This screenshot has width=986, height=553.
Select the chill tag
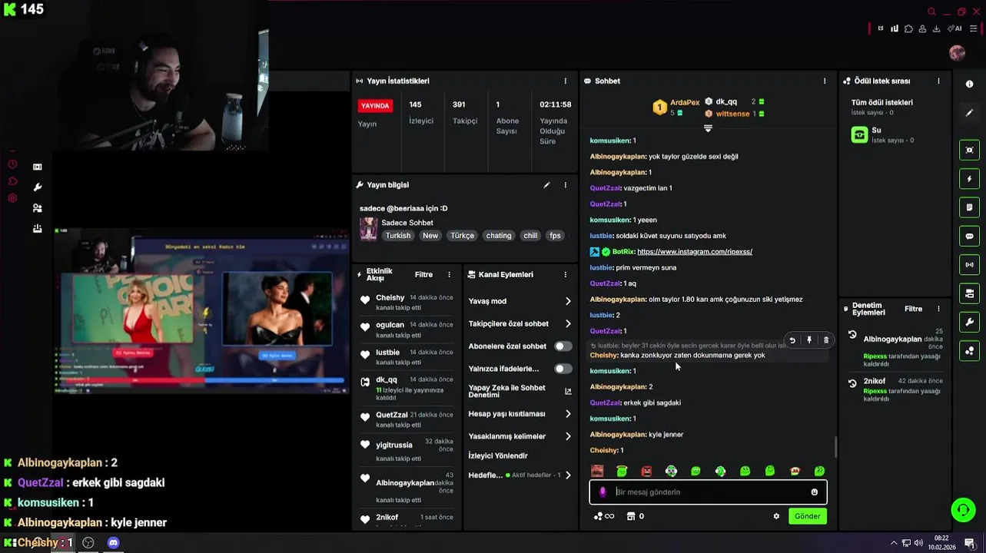coord(530,236)
